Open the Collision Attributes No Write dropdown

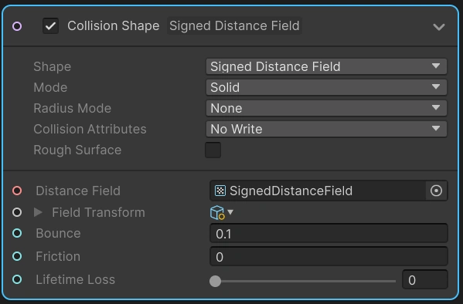(326, 129)
